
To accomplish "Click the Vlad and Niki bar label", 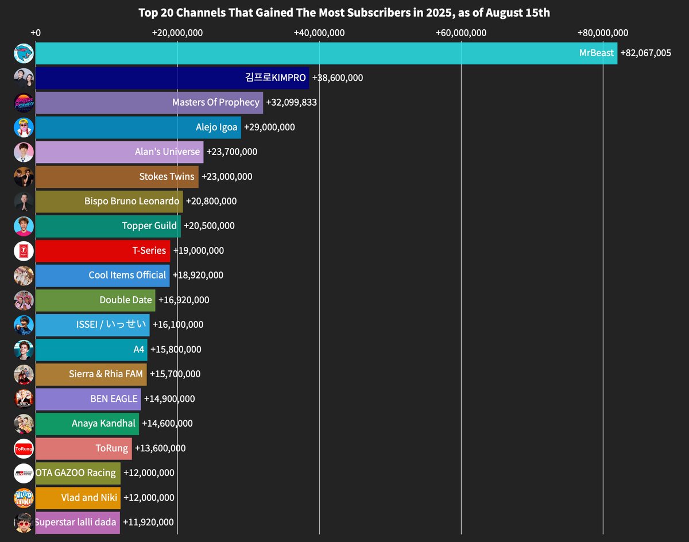I will [x=89, y=497].
